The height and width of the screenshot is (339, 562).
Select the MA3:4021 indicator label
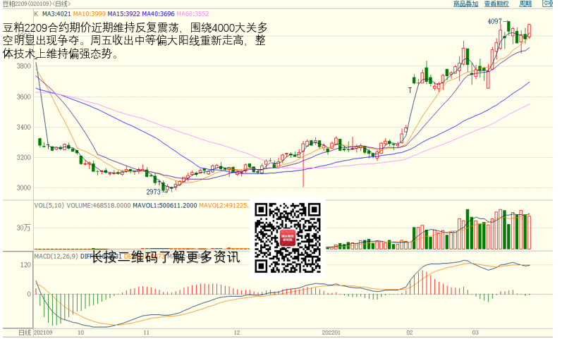(x=56, y=13)
